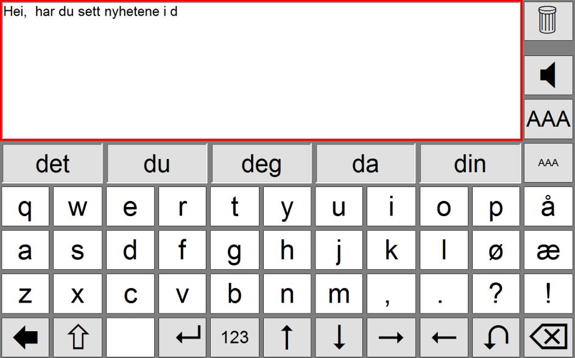Screen dimensions: 575x358
Task: Tap the exclamation mark key
Action: [548, 293]
